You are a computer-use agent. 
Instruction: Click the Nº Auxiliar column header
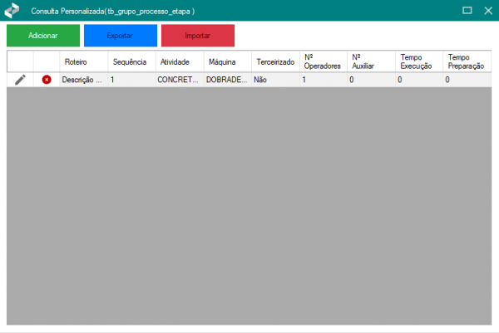372,61
